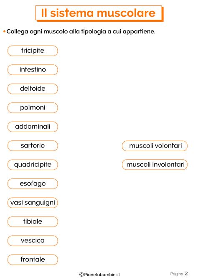Select the tricipite label box
This screenshot has height=280, width=198.
(x=33, y=51)
